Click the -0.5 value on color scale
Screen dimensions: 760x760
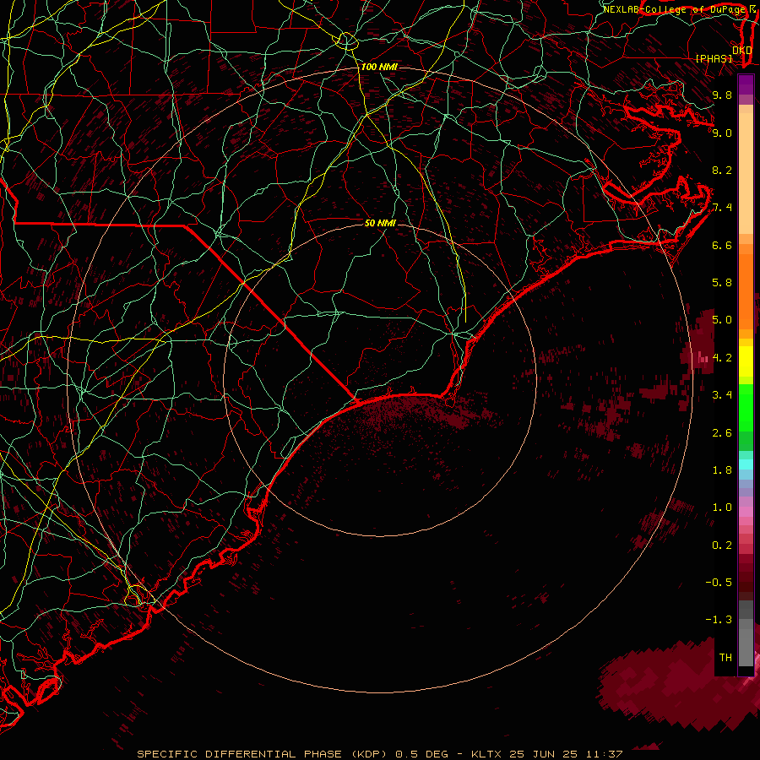tap(719, 583)
